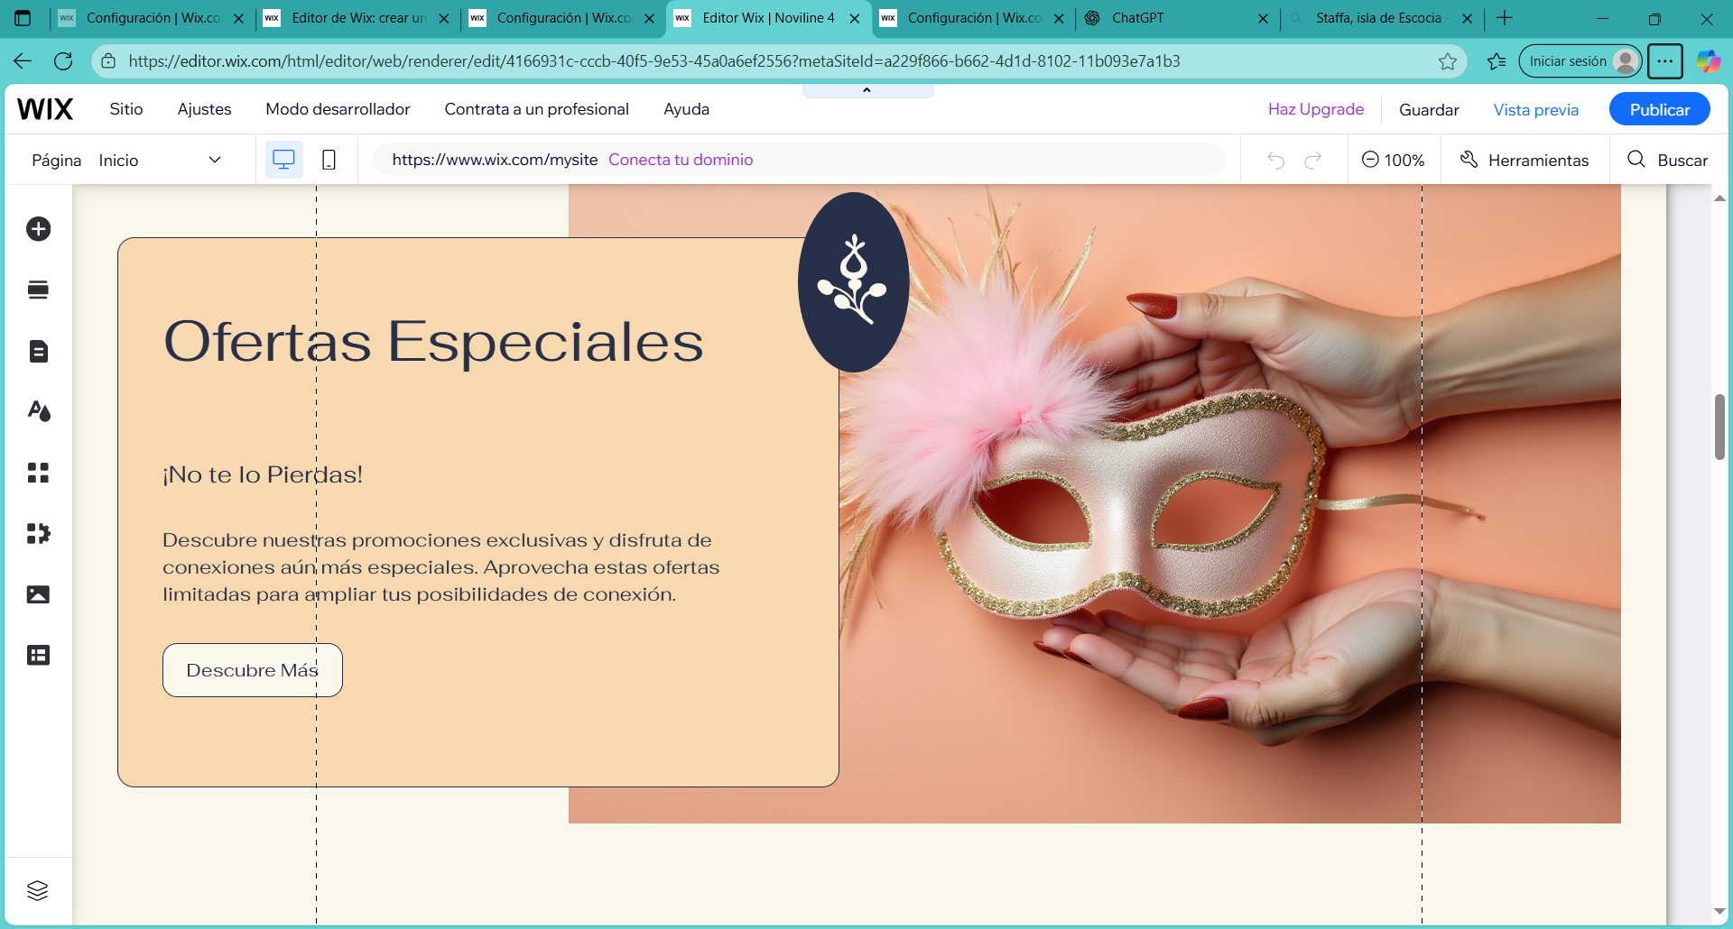The height and width of the screenshot is (929, 1733).
Task: Open Herramientas tools menu
Action: 1524,160
